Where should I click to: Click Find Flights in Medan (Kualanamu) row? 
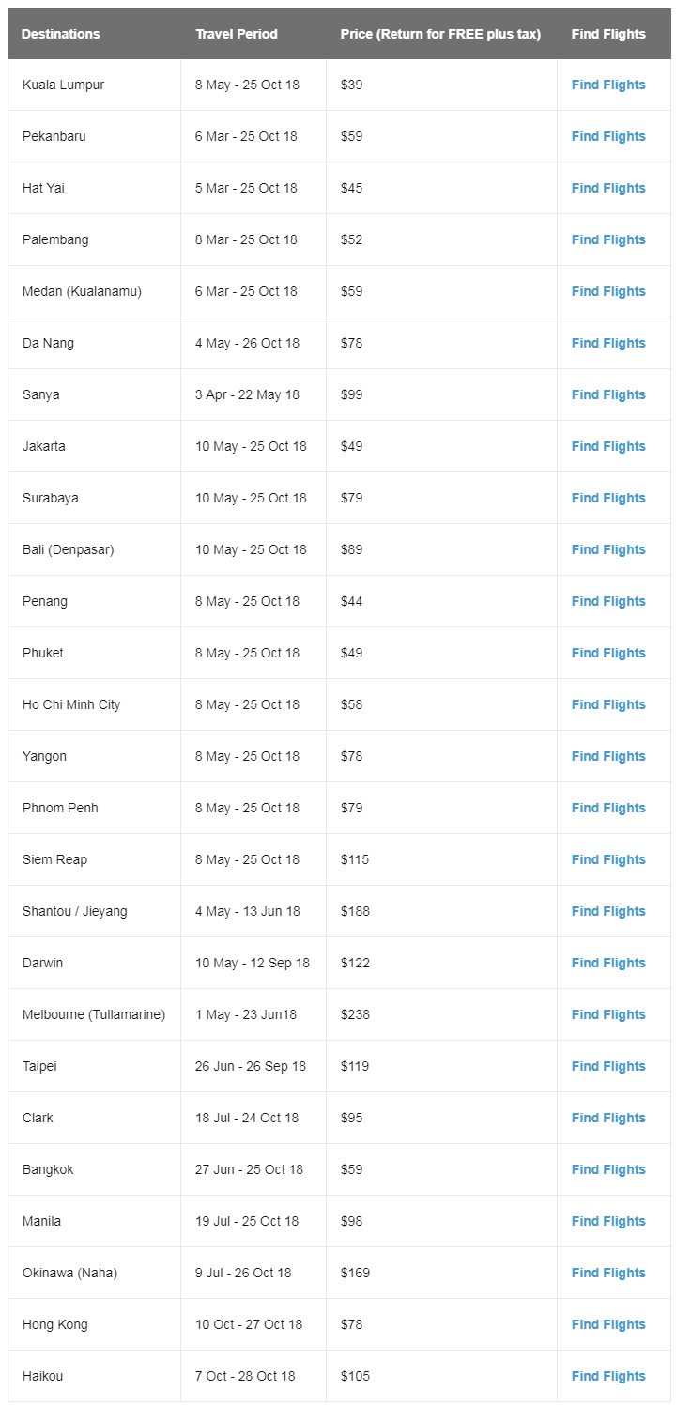[x=608, y=291]
